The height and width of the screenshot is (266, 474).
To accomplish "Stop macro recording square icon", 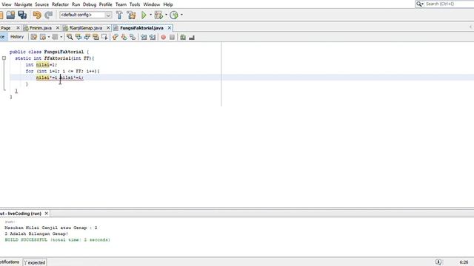I will point(172,37).
